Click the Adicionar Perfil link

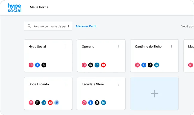click(x=86, y=26)
